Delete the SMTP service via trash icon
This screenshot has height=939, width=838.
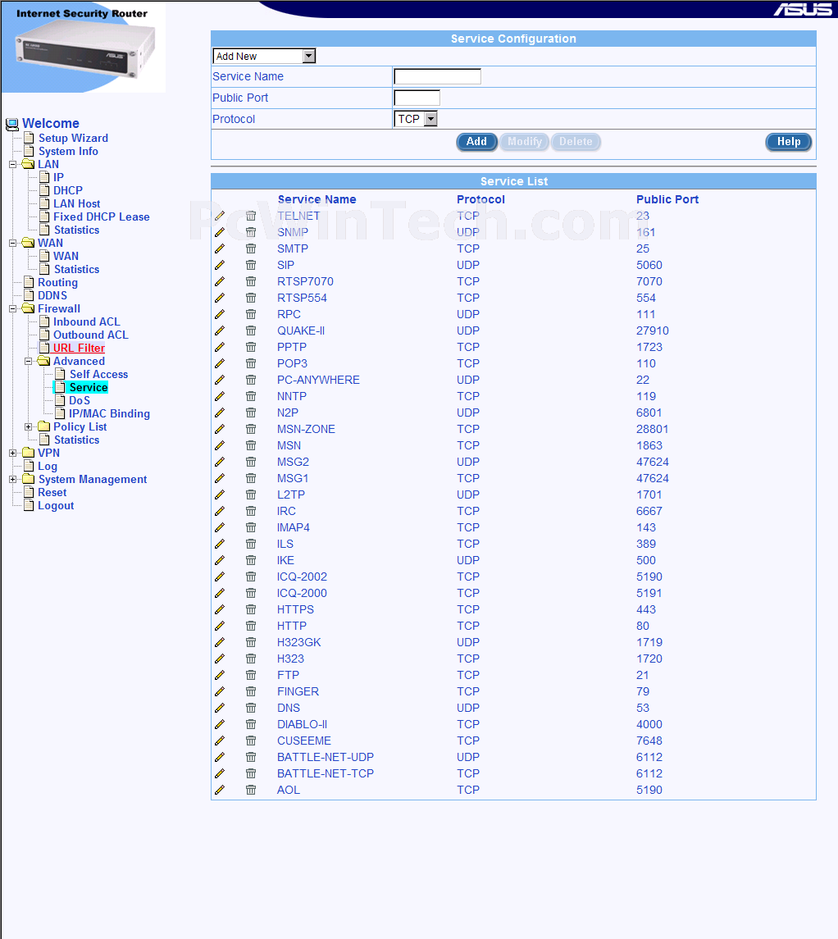click(x=251, y=248)
